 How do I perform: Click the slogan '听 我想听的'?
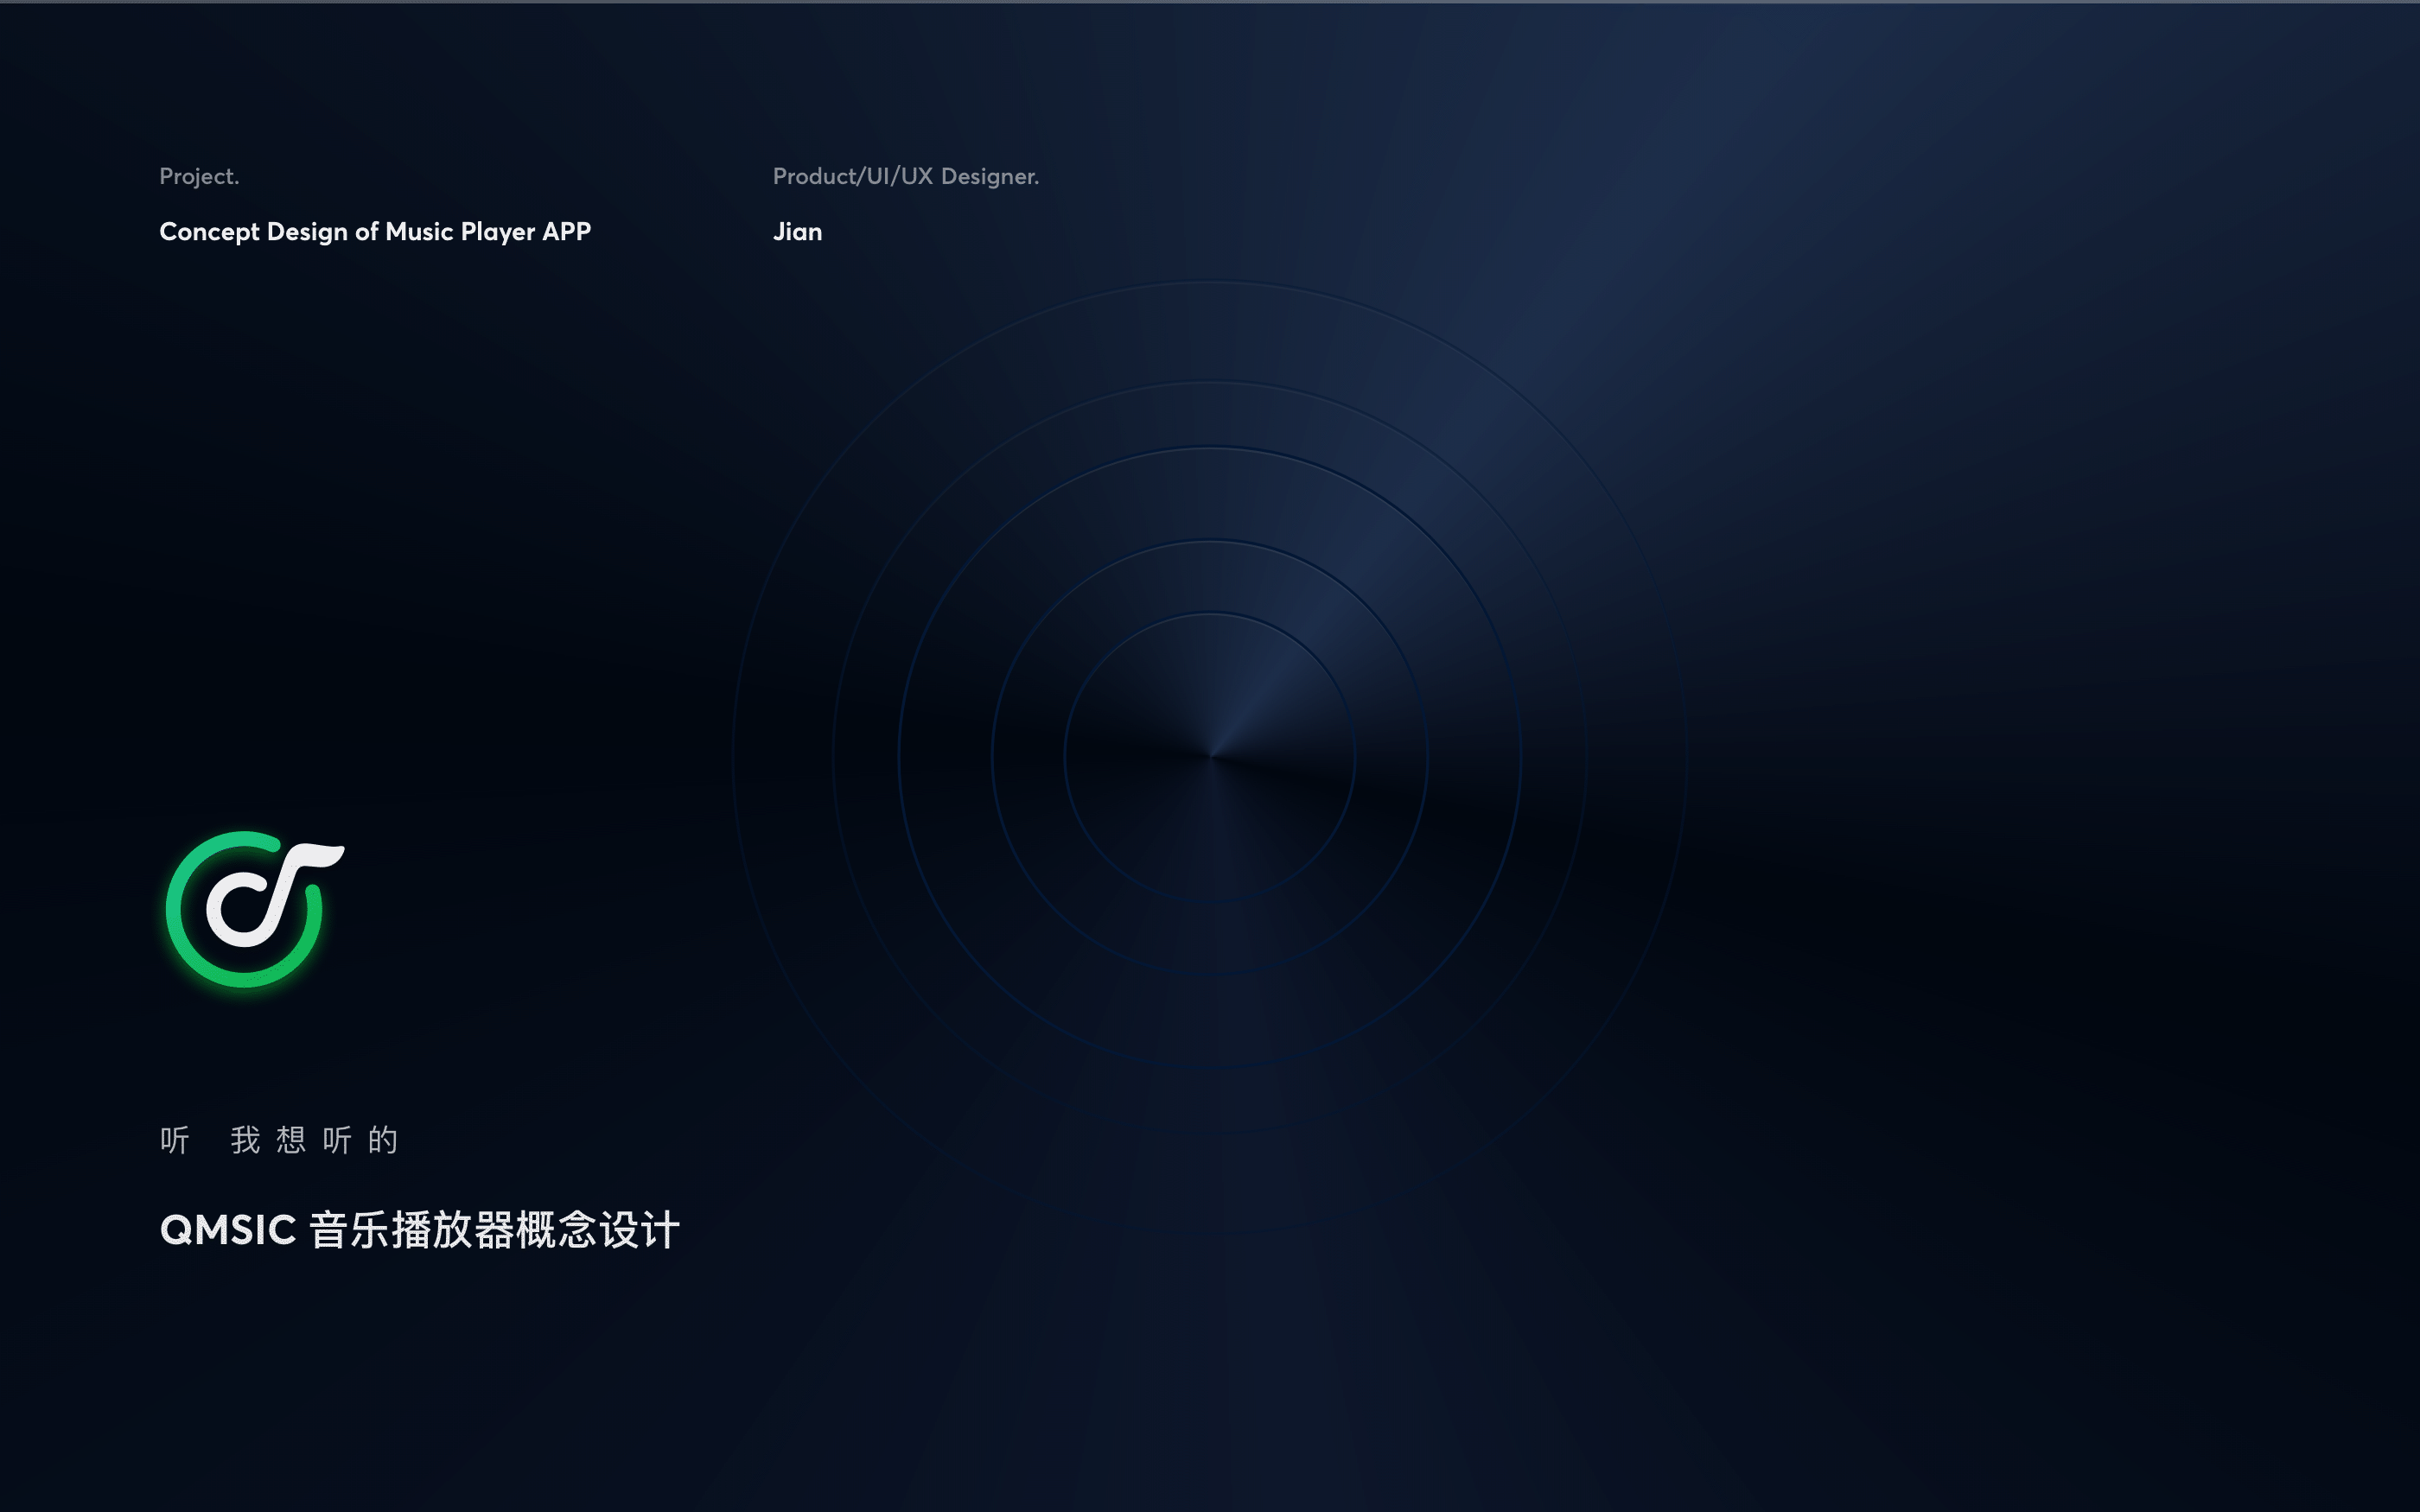click(x=279, y=1140)
